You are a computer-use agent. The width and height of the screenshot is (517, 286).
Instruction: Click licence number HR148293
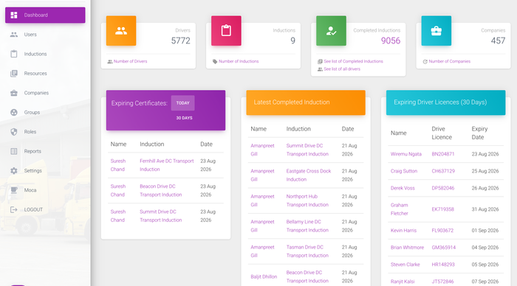(443, 265)
